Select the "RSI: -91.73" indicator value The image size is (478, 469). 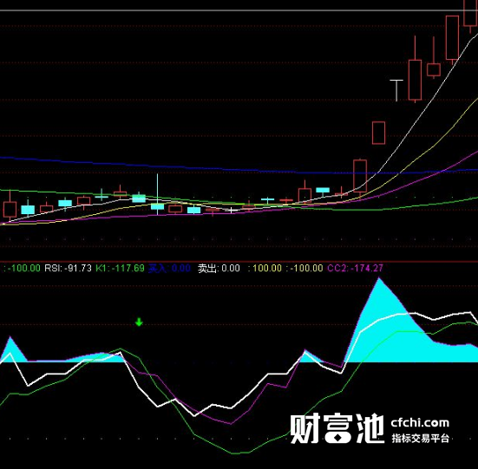click(68, 268)
